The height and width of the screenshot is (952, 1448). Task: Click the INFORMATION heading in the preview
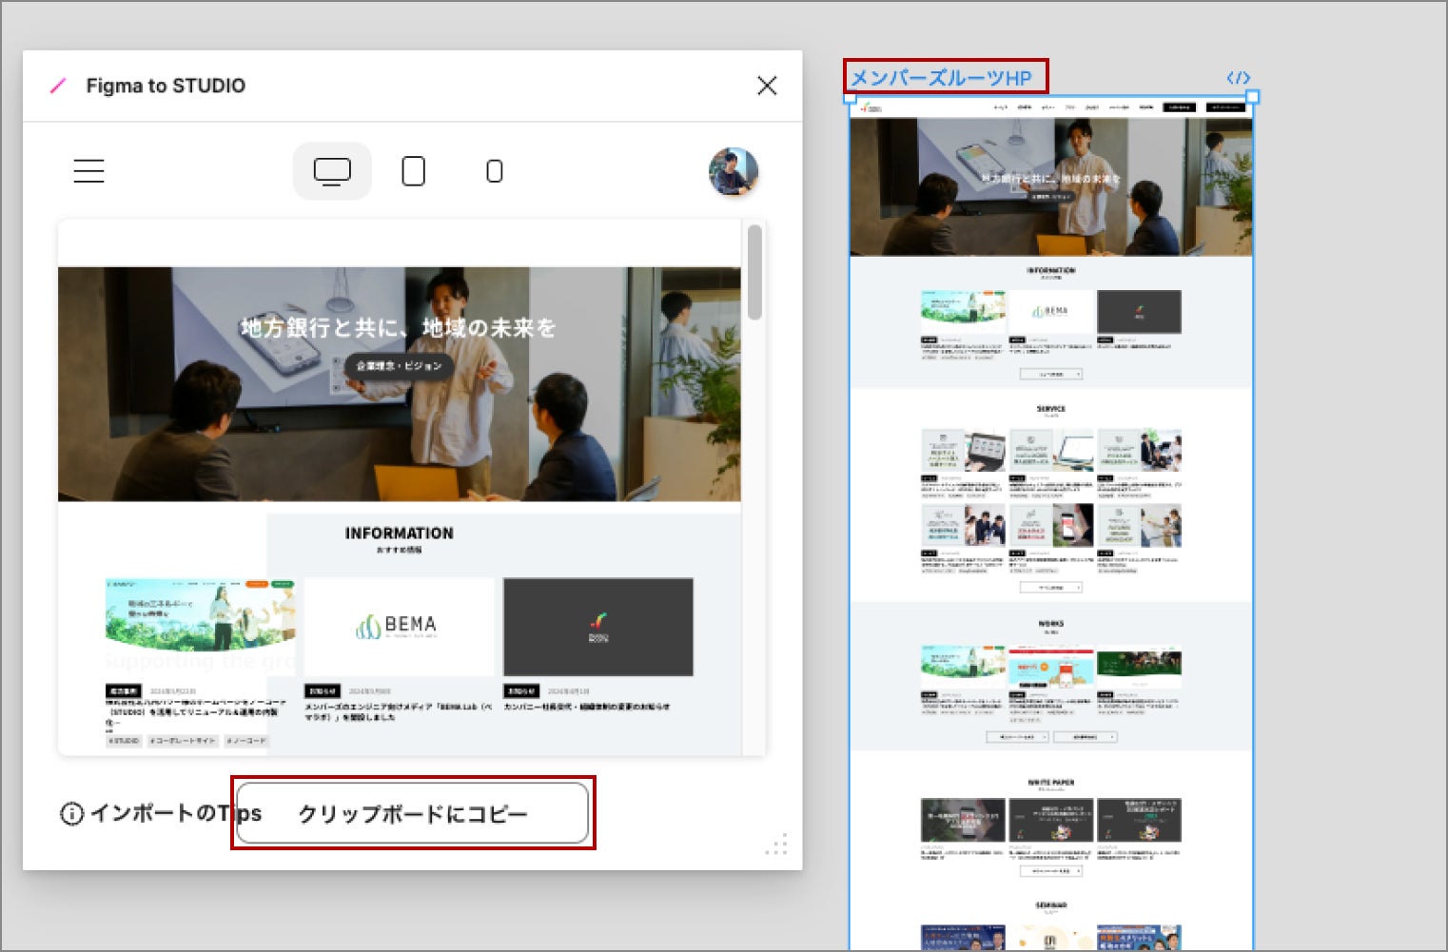pos(399,534)
